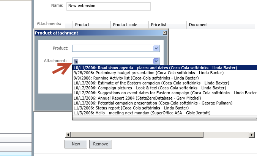
Task: Click the Remove button
Action: tap(101, 144)
